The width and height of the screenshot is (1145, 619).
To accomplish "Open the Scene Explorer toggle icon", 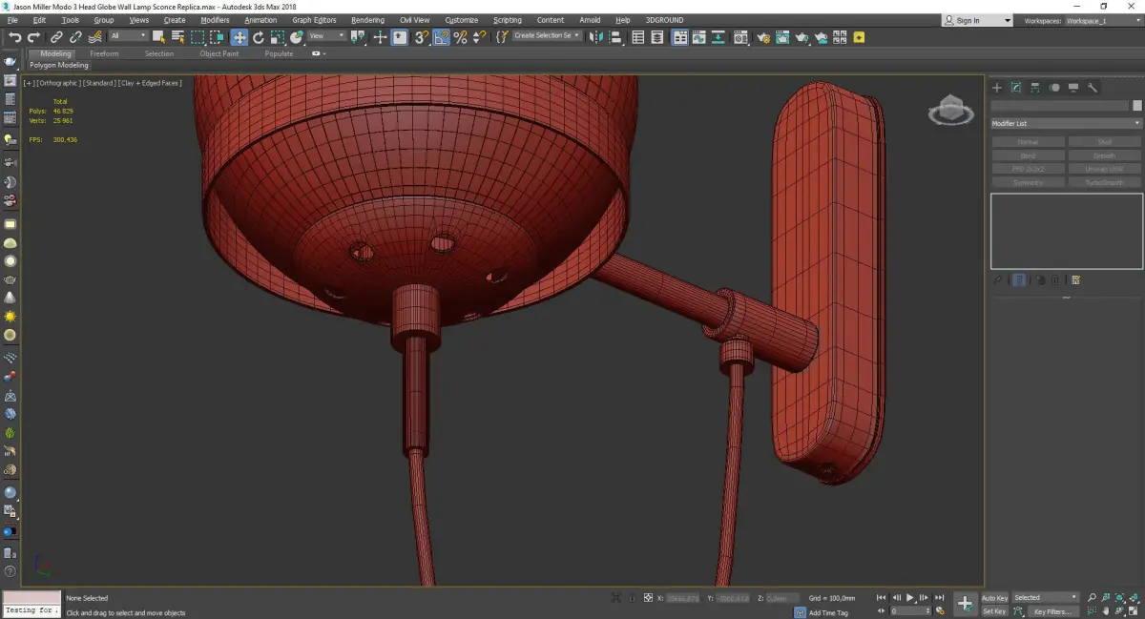I will (x=638, y=37).
